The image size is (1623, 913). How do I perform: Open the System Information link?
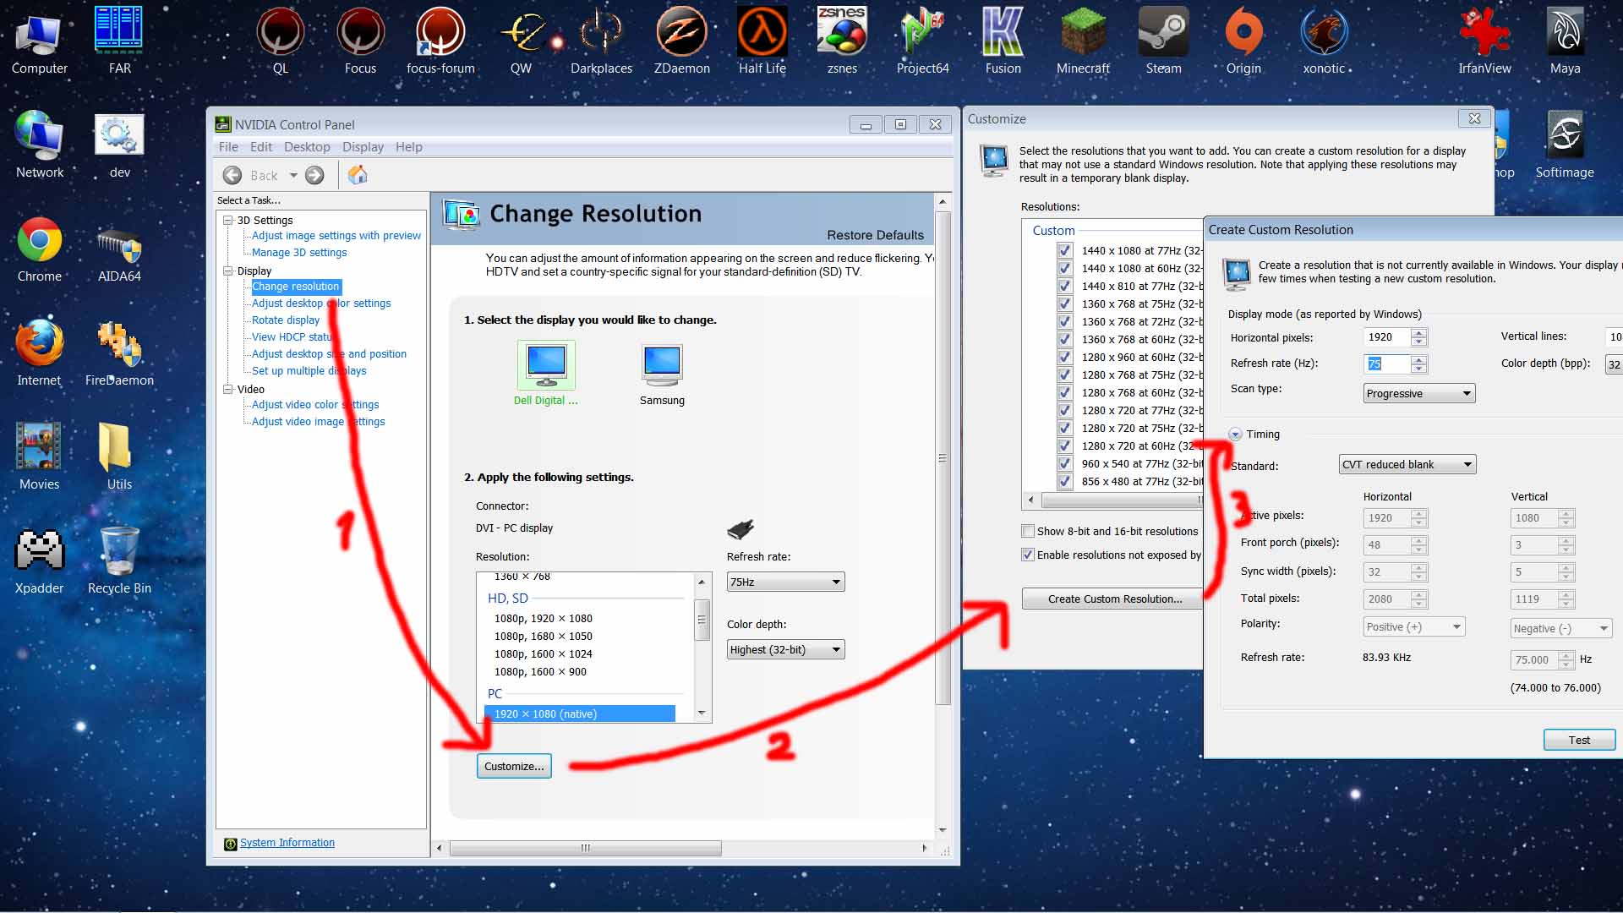pos(287,843)
